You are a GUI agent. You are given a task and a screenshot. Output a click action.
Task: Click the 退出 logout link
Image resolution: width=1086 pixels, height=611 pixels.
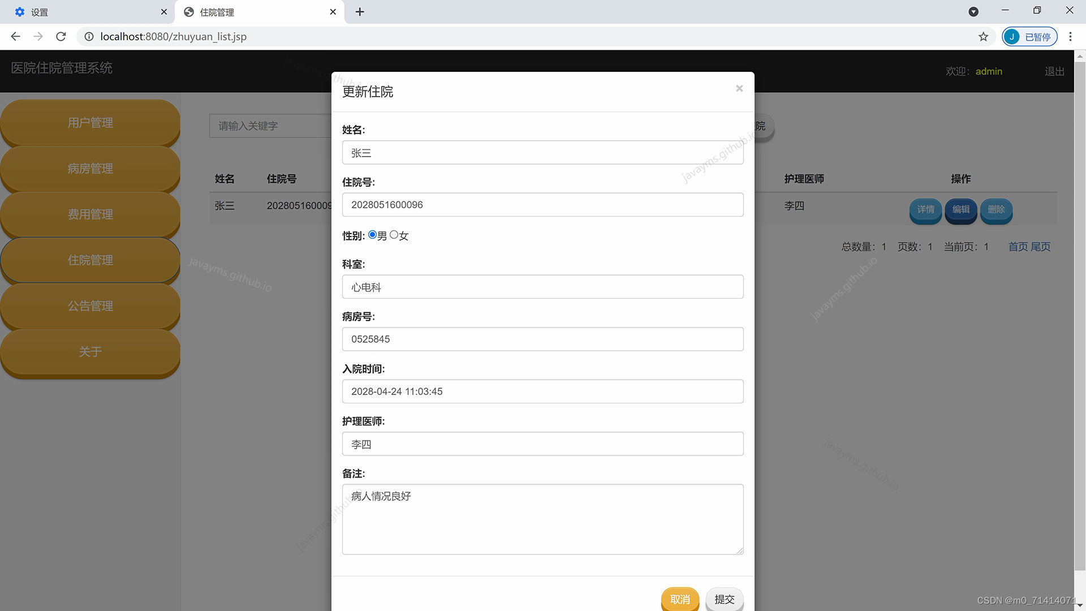[1054, 71]
